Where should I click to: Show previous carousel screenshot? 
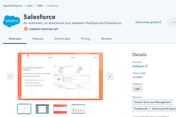pyautogui.click(x=10, y=76)
